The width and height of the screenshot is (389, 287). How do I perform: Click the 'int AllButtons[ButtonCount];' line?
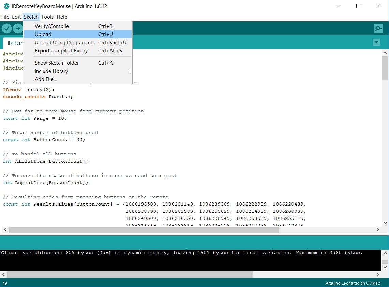tap(45, 161)
